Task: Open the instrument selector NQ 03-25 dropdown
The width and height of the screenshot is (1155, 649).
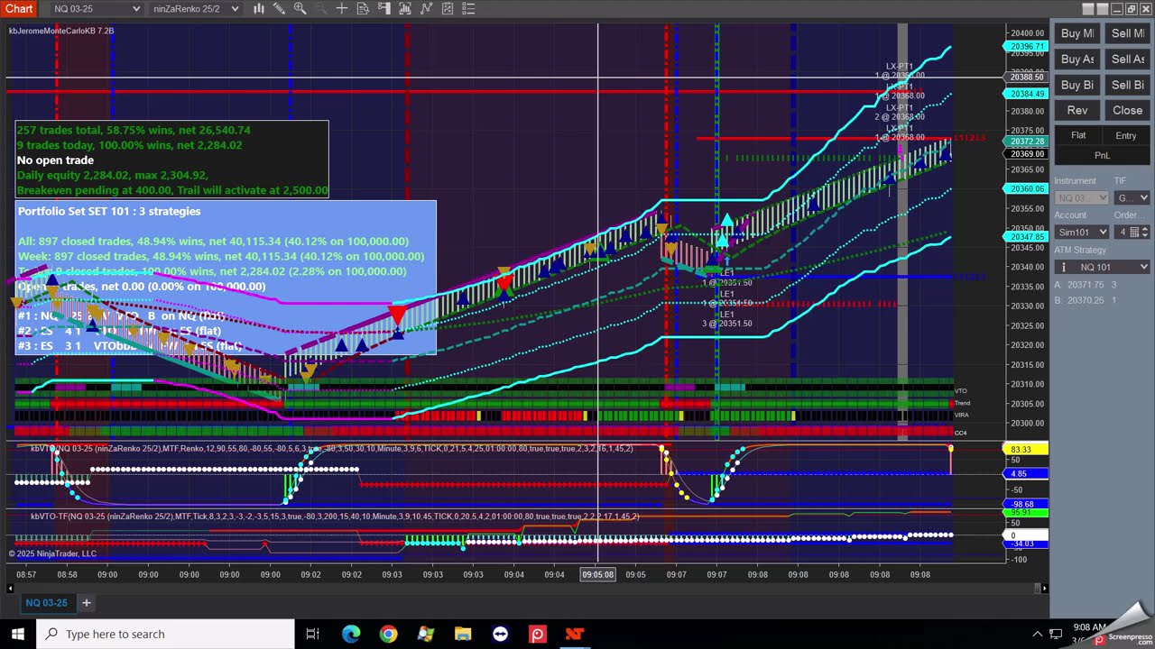Action: (x=97, y=9)
